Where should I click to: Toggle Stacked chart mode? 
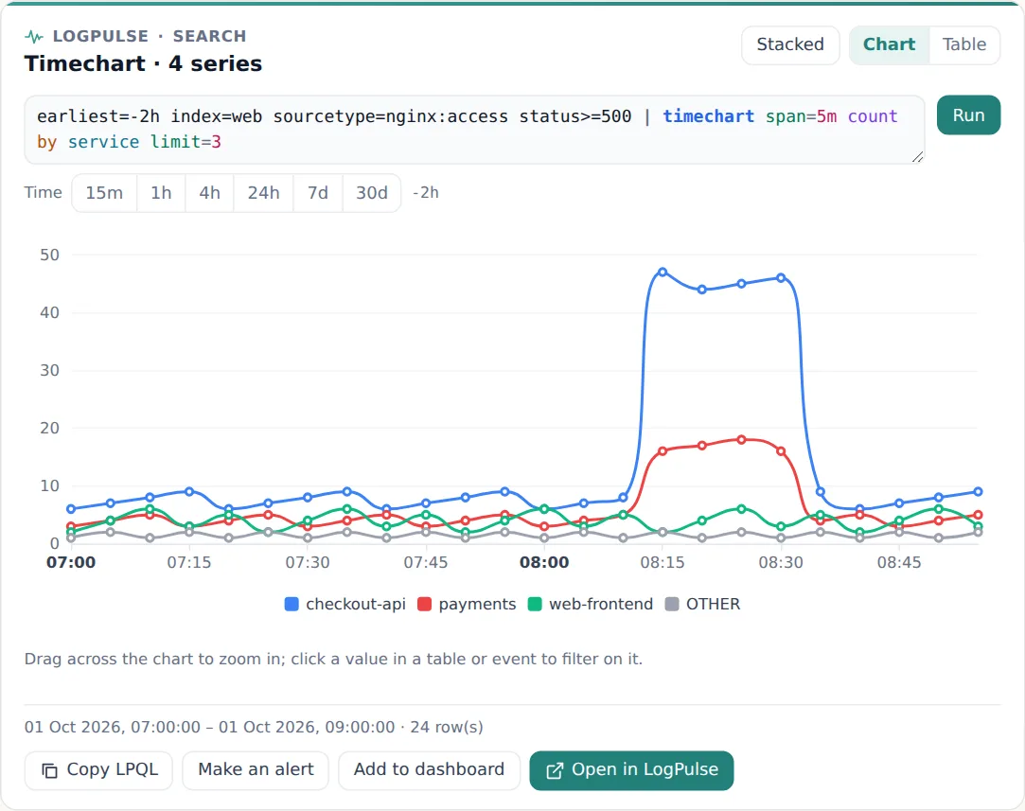pyautogui.click(x=790, y=44)
